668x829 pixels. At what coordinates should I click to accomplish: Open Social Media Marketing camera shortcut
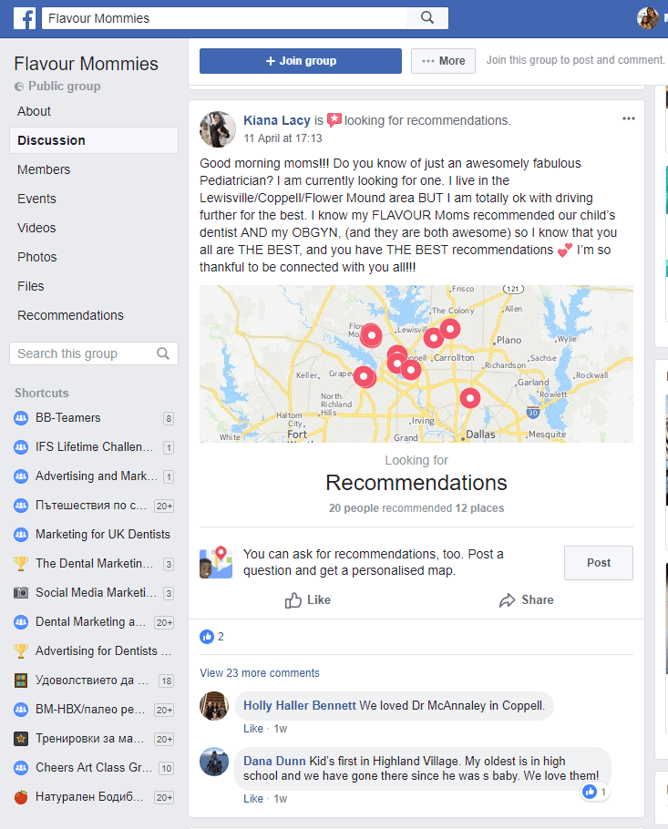[21, 592]
